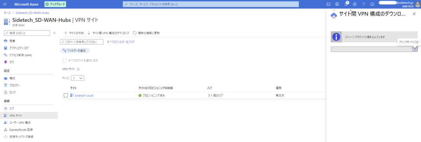Collapse the left sidebar with the chevron

54,33
